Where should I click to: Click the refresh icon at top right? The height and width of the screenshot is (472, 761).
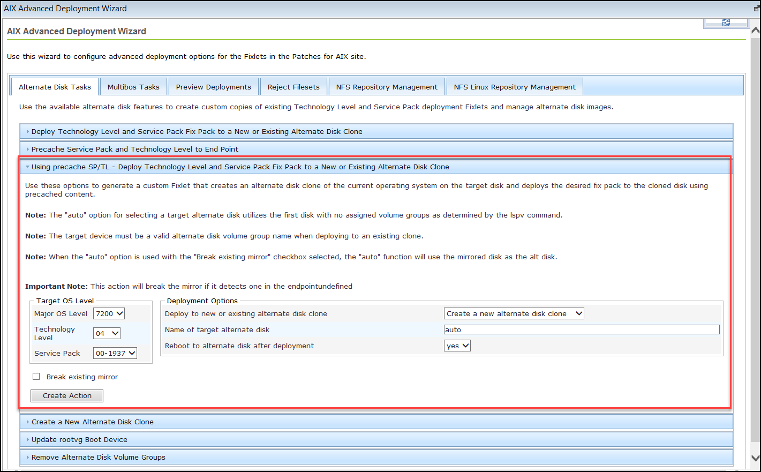click(x=726, y=23)
